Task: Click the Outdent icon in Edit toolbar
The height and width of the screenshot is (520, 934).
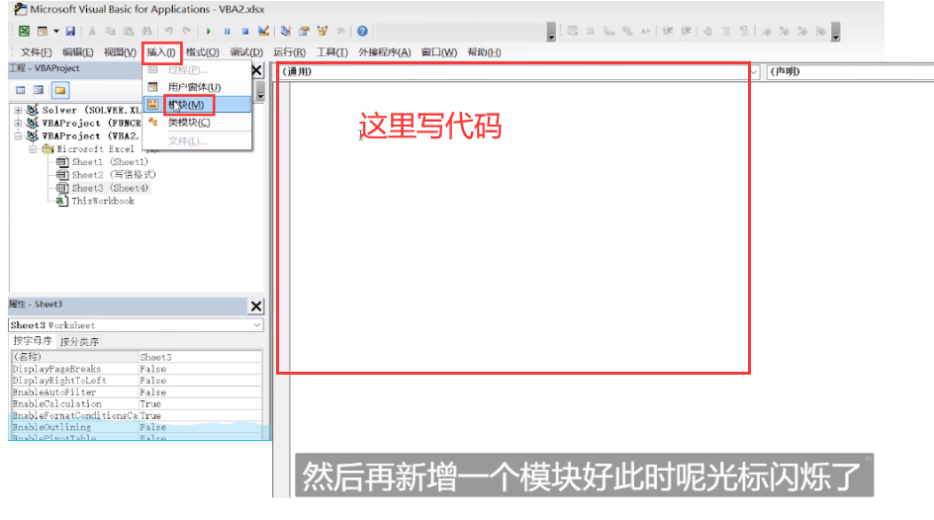Action: pyautogui.click(x=687, y=31)
